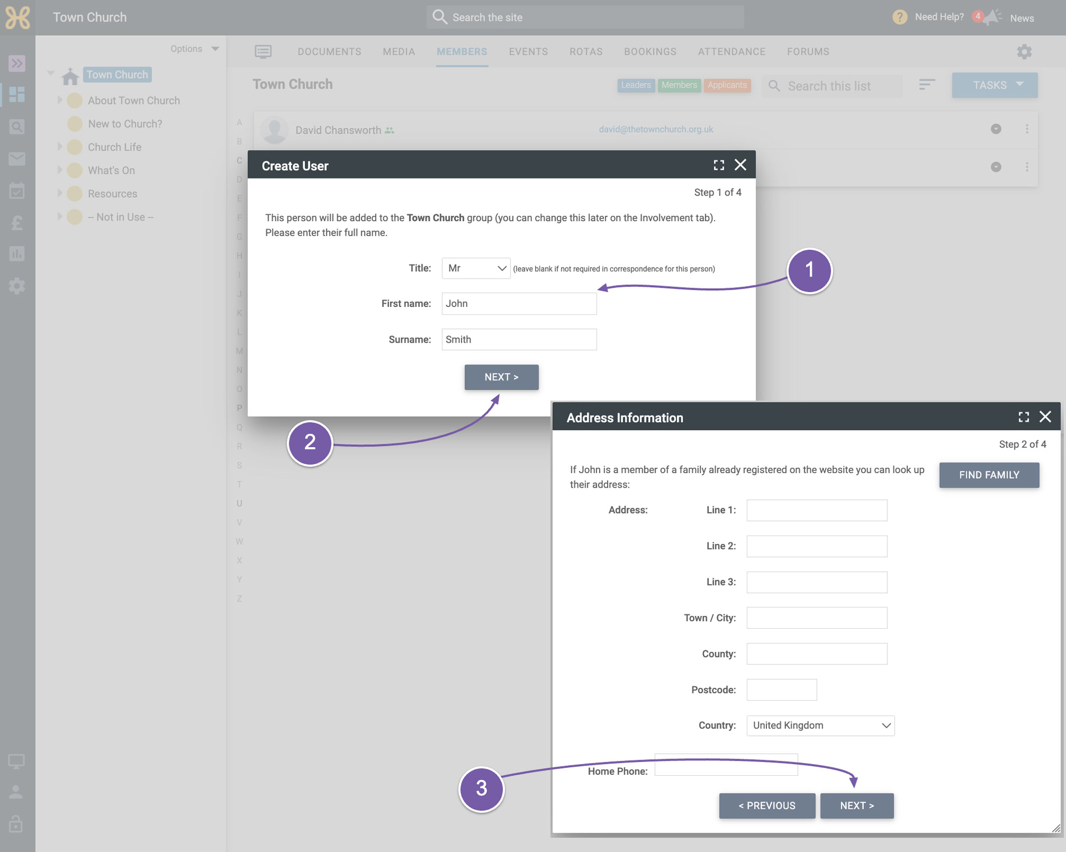Click the Surname field containing Smith

pos(519,339)
